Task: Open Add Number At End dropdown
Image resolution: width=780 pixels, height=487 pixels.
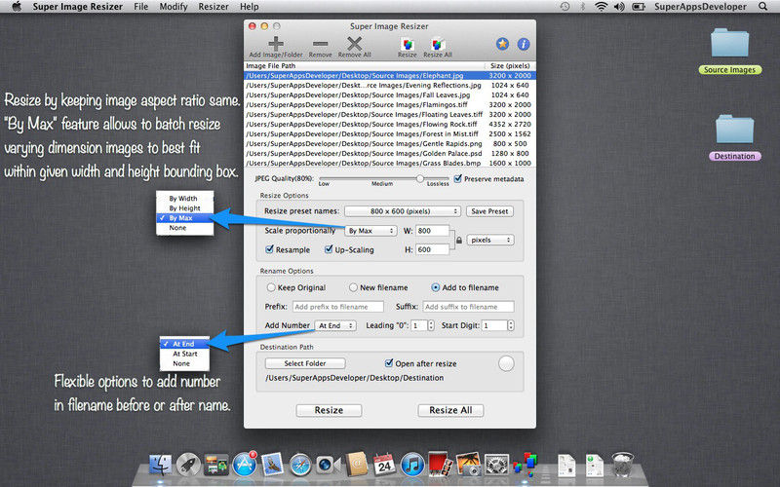Action: (x=335, y=325)
